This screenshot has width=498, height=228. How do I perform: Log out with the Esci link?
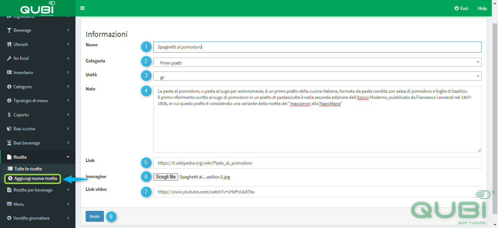click(x=461, y=8)
